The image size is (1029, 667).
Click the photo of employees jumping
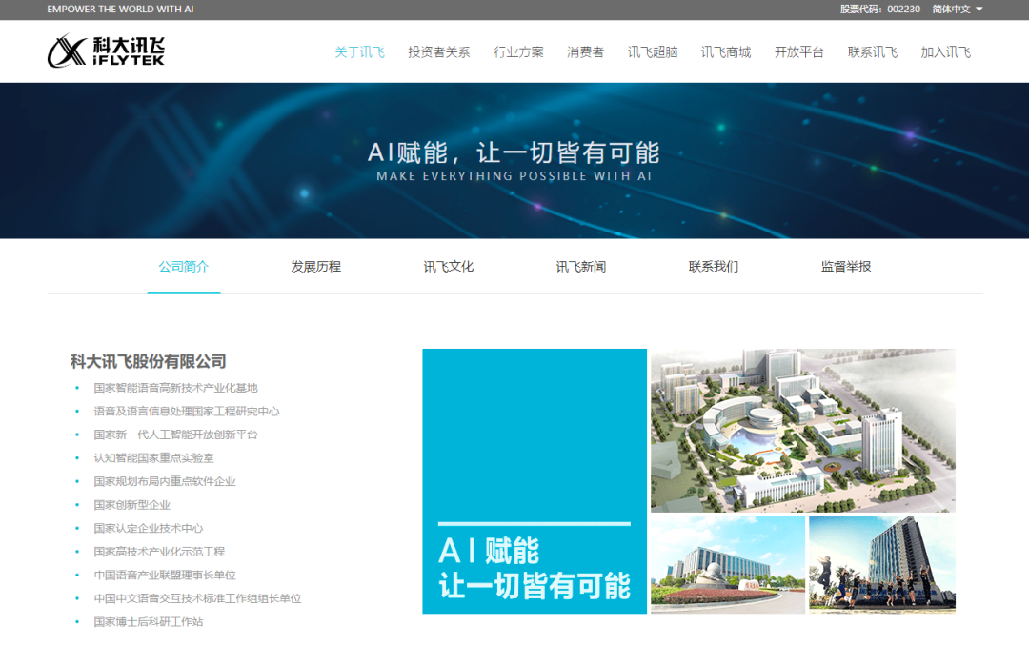[x=882, y=565]
